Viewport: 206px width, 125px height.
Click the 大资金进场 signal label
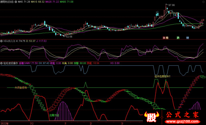coord(21,88)
